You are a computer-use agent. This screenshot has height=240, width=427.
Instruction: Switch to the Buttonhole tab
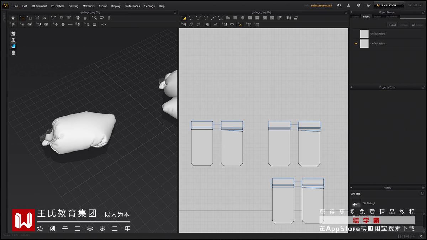[392, 17]
